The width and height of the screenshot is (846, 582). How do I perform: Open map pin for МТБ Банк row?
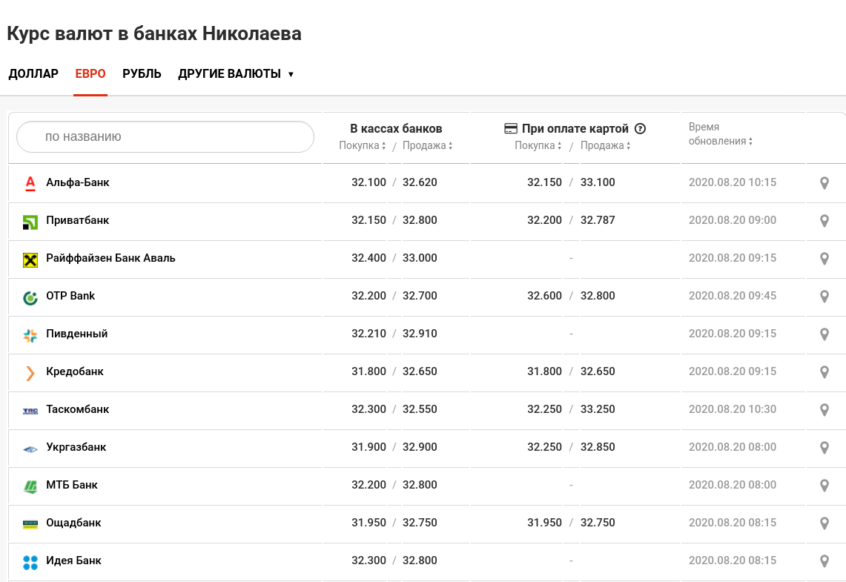point(824,485)
